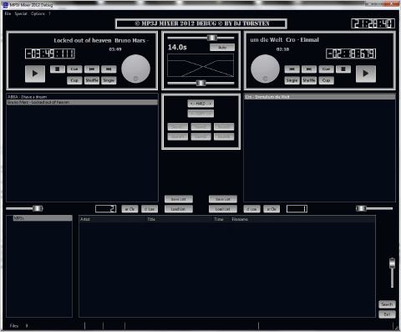
Task: Skip to previous track on left deck
Action: pyautogui.click(x=92, y=69)
